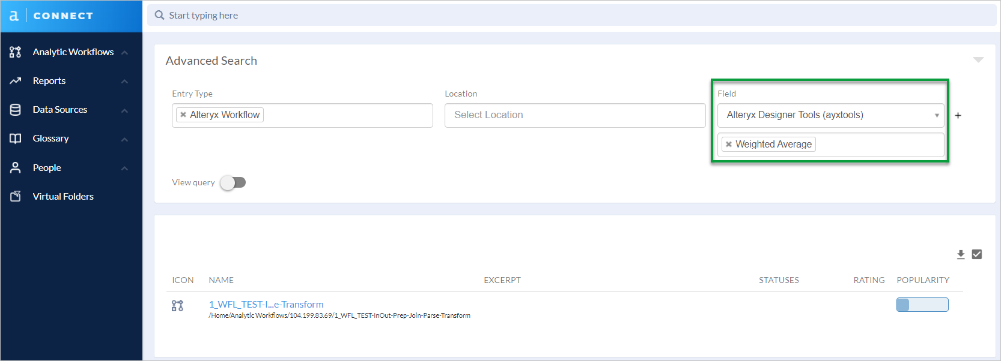Screen dimensions: 1001x361
Task: Click the Alteryx Connect logo
Action: point(51,16)
